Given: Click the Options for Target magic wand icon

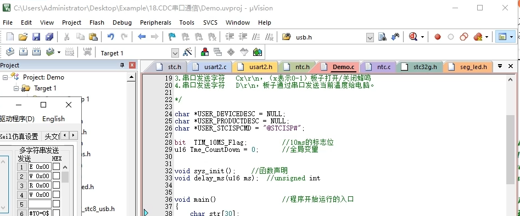Looking at the screenshot, I should pos(188,52).
